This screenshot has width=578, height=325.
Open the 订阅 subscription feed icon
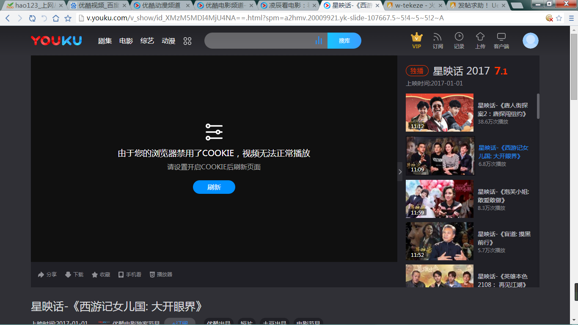(x=438, y=37)
